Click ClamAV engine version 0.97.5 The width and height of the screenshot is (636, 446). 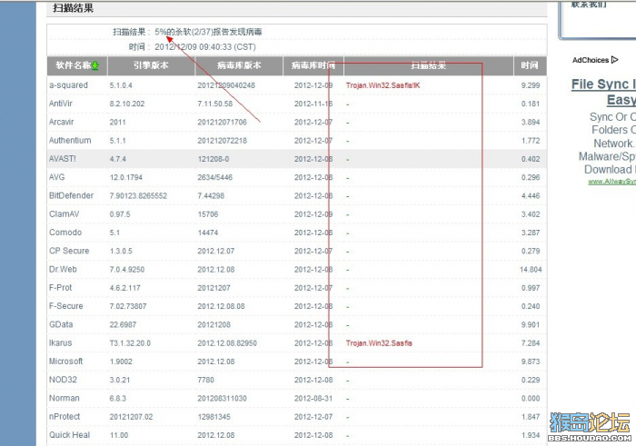tap(120, 214)
